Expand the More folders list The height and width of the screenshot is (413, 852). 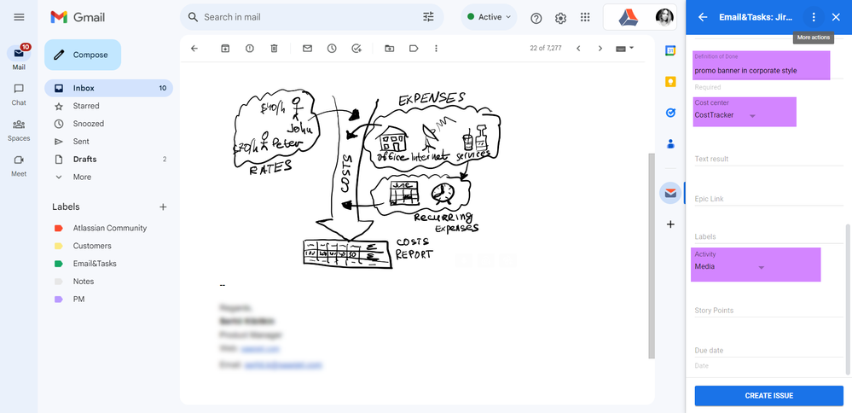pos(108,177)
